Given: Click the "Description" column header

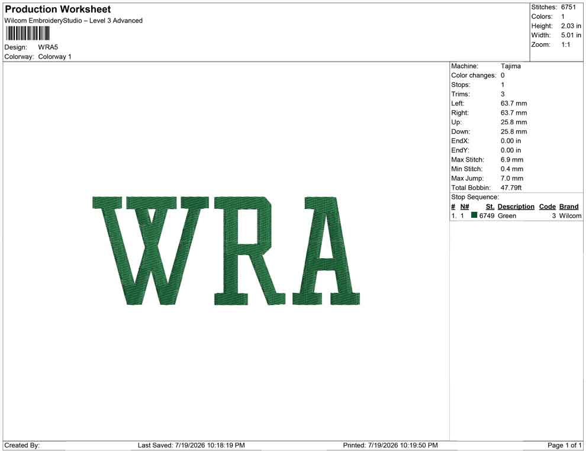Looking at the screenshot, I should coord(516,206).
